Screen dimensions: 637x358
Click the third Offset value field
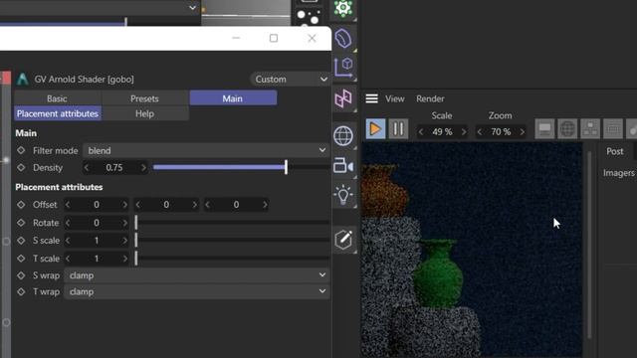[236, 205]
